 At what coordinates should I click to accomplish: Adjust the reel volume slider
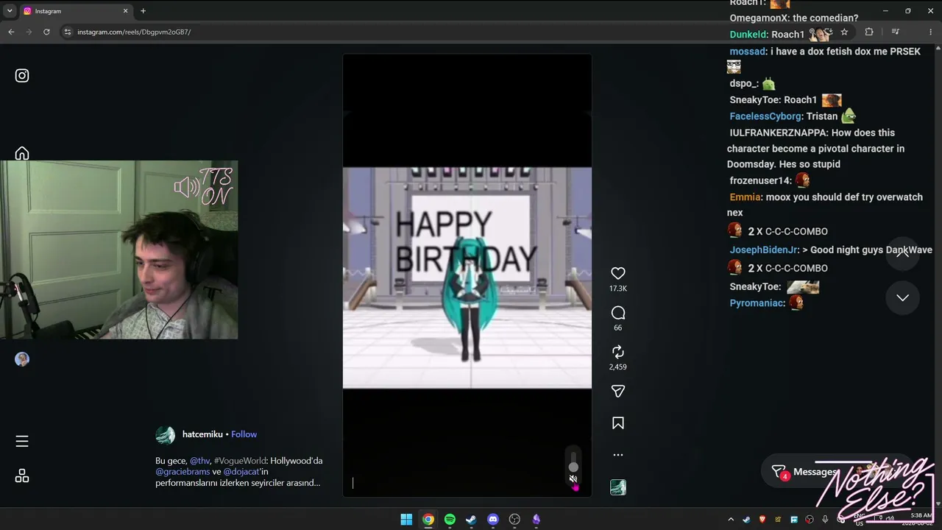[x=573, y=462]
